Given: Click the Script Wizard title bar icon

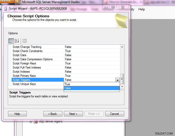Looking at the screenshot, I should pyautogui.click(x=5, y=8).
